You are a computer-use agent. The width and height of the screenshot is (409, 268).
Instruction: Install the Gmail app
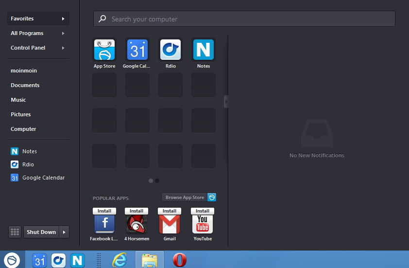click(x=170, y=211)
